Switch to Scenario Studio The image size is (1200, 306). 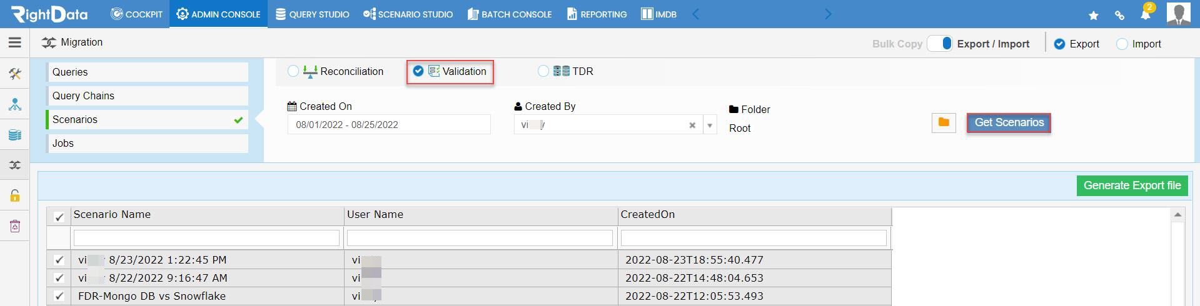[x=408, y=14]
